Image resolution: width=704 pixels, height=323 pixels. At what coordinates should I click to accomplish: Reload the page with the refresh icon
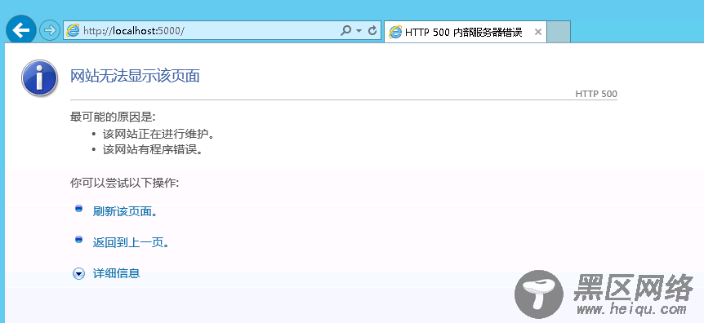tap(372, 30)
